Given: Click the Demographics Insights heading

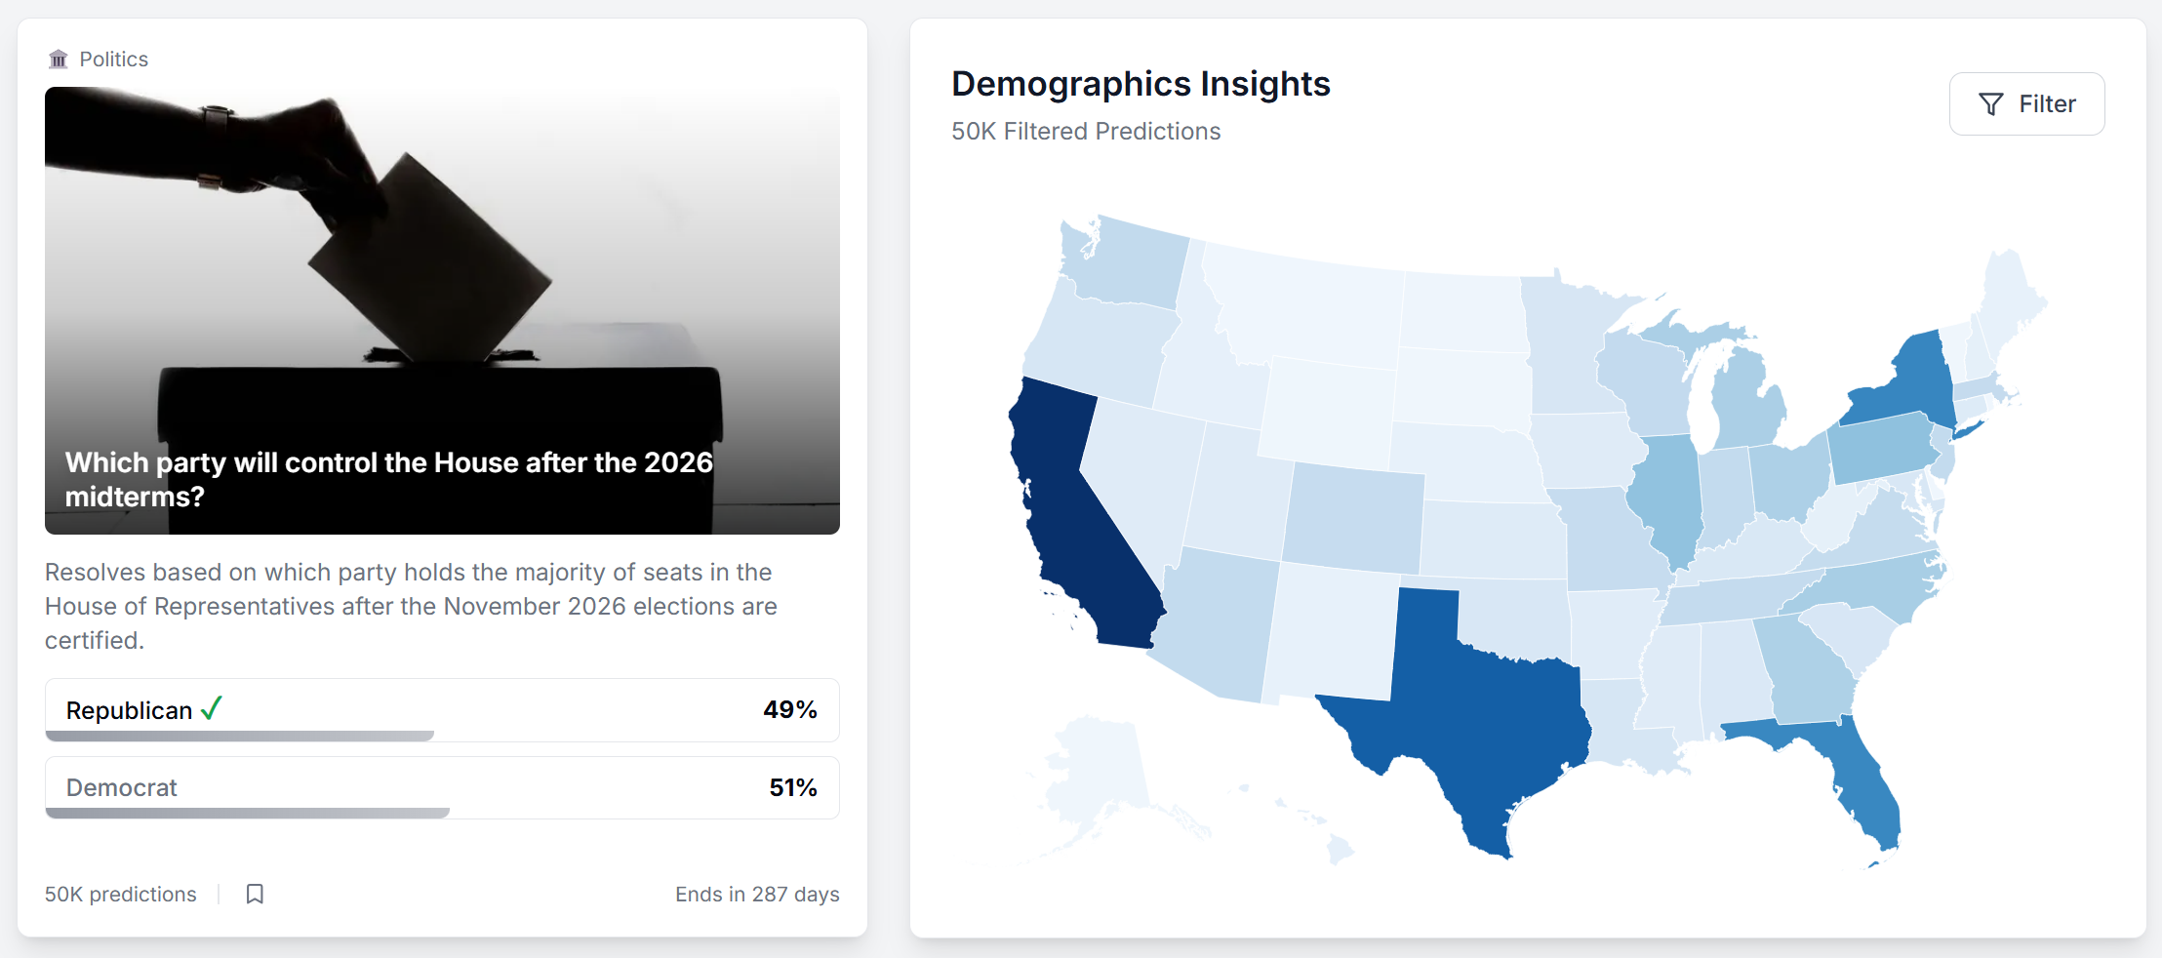Looking at the screenshot, I should pyautogui.click(x=1141, y=84).
